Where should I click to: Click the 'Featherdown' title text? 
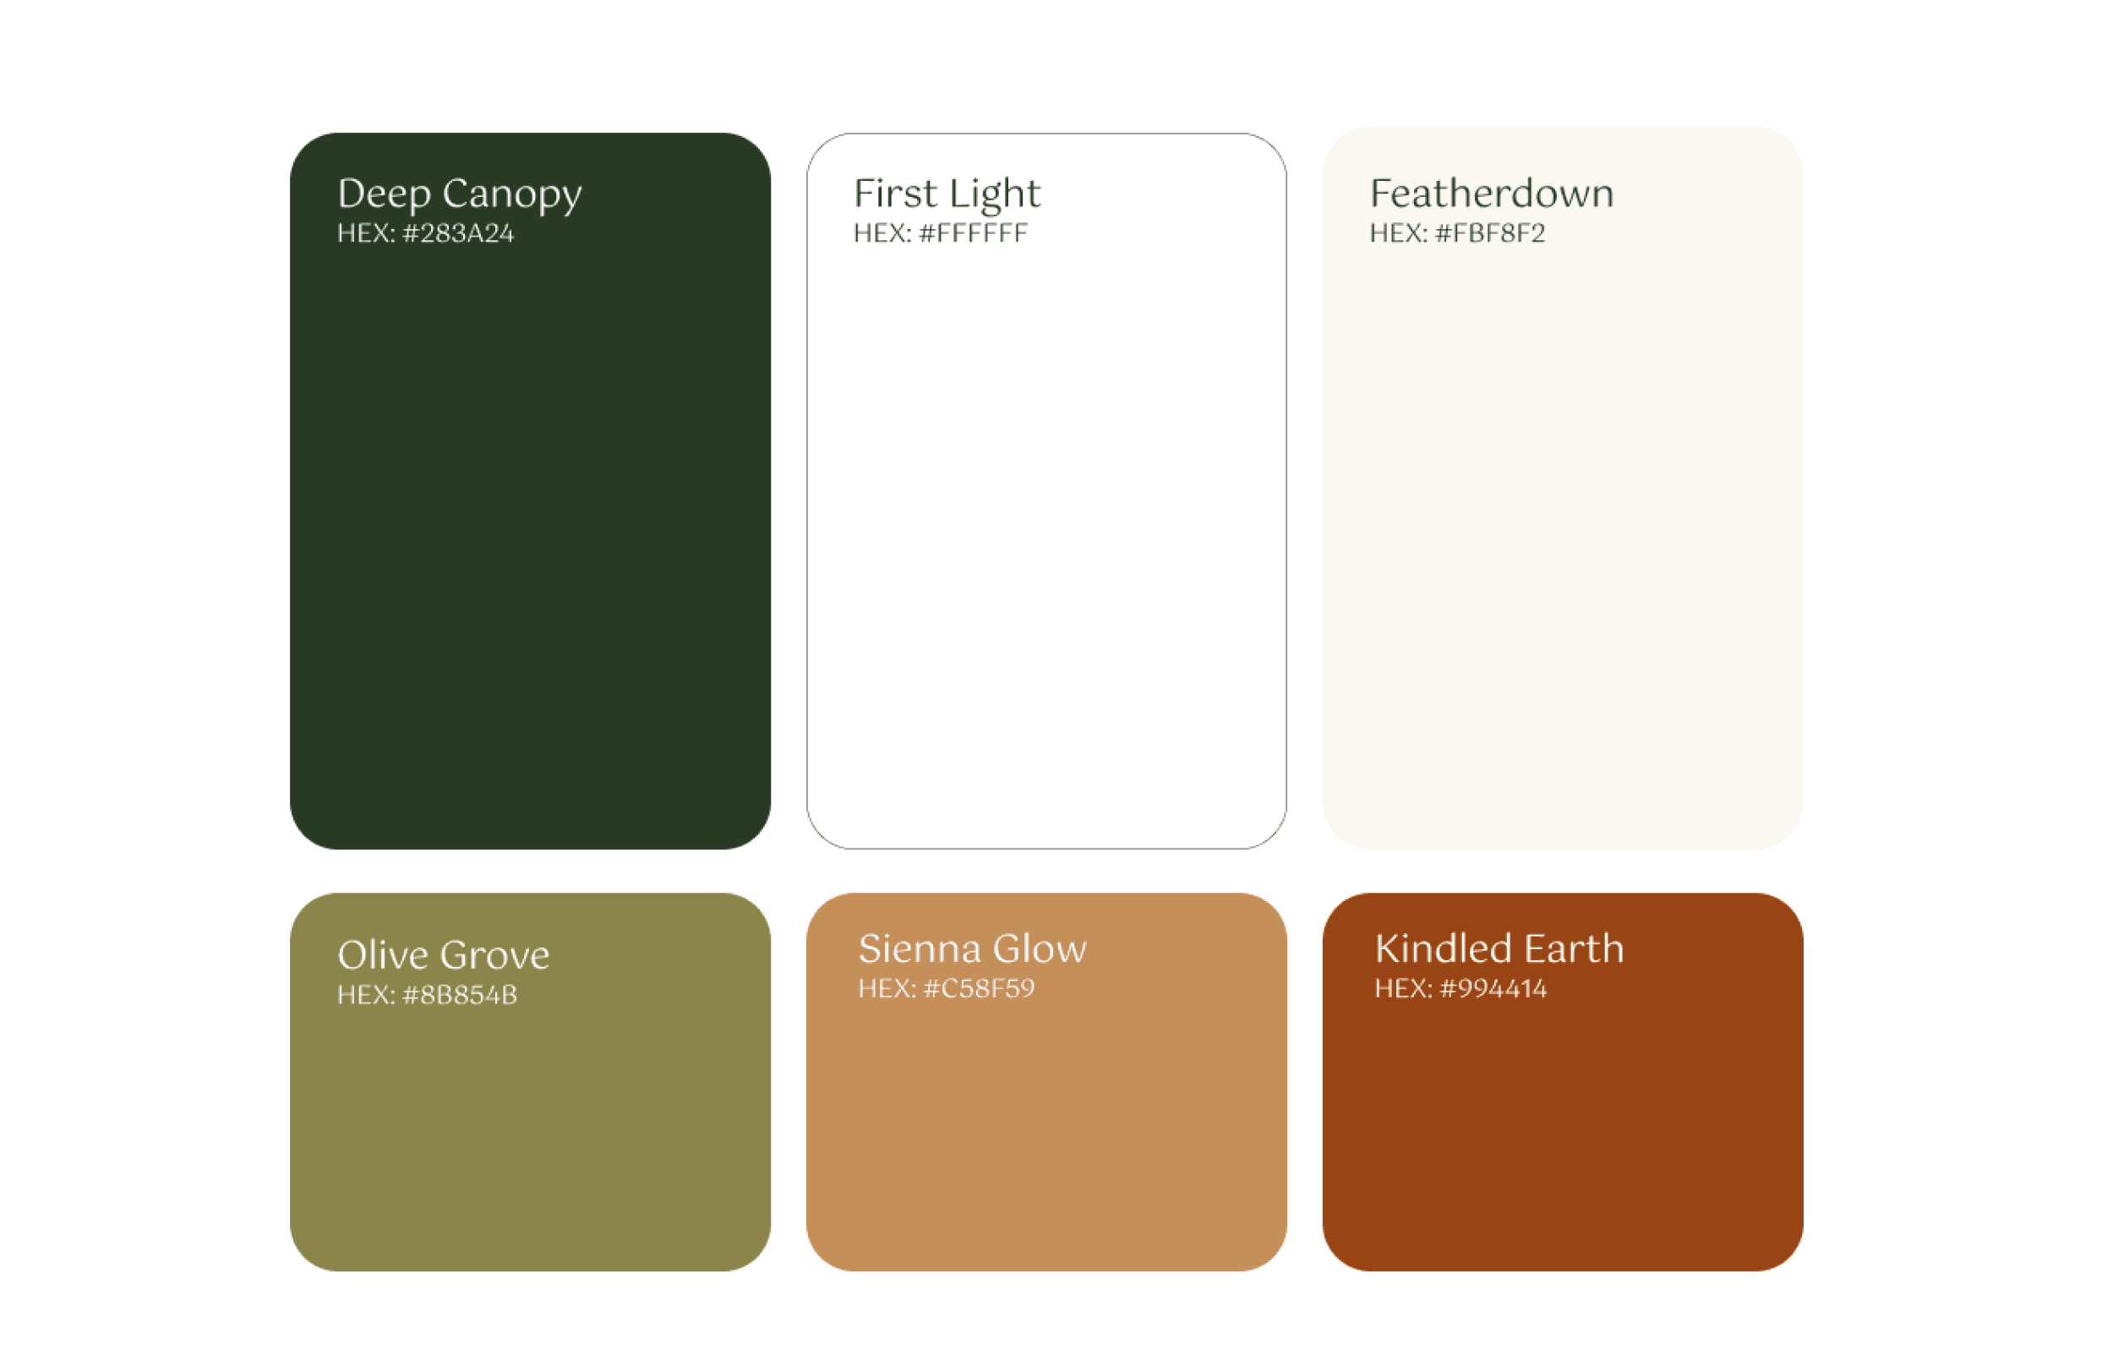pos(1492,193)
